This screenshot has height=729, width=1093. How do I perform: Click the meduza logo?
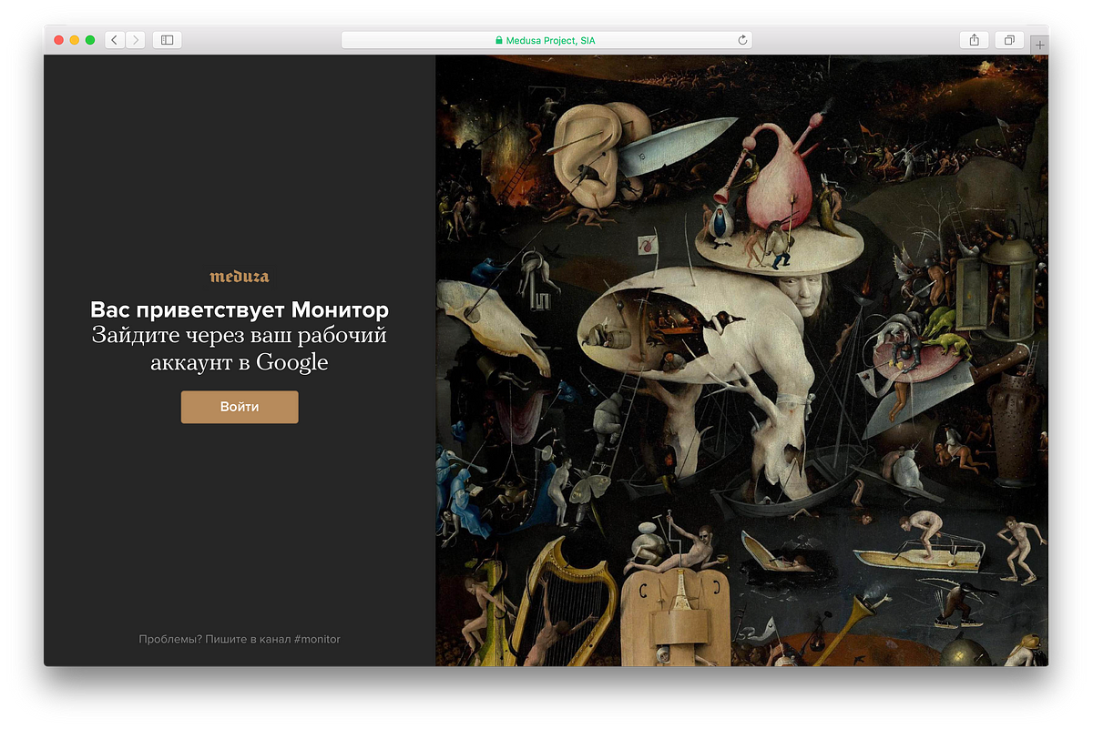240,277
